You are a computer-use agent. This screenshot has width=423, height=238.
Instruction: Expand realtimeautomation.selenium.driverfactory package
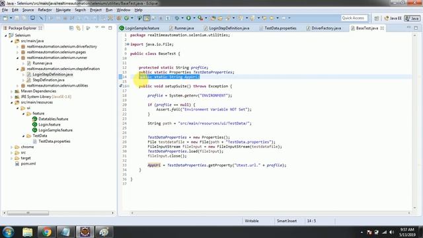pyautogui.click(x=18, y=47)
